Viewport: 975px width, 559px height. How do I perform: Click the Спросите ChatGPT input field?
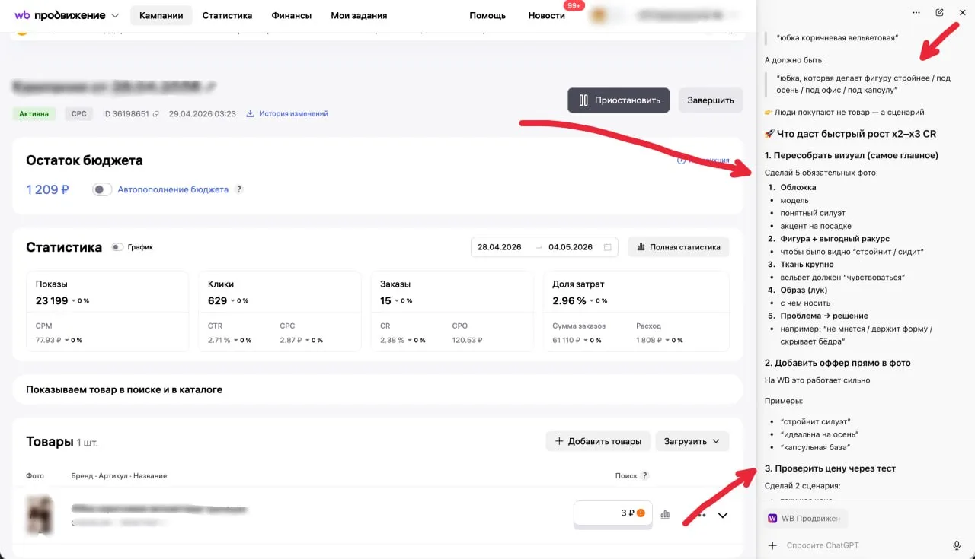pos(865,545)
